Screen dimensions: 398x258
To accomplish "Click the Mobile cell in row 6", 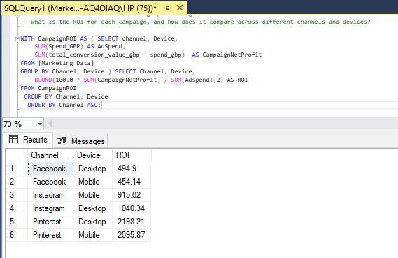I will [x=92, y=235].
